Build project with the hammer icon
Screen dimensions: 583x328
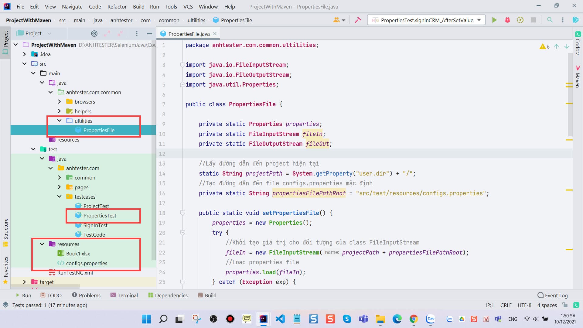(358, 20)
